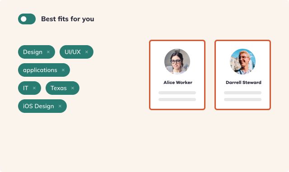
Task: Click the applications tag label
Action: click(40, 70)
